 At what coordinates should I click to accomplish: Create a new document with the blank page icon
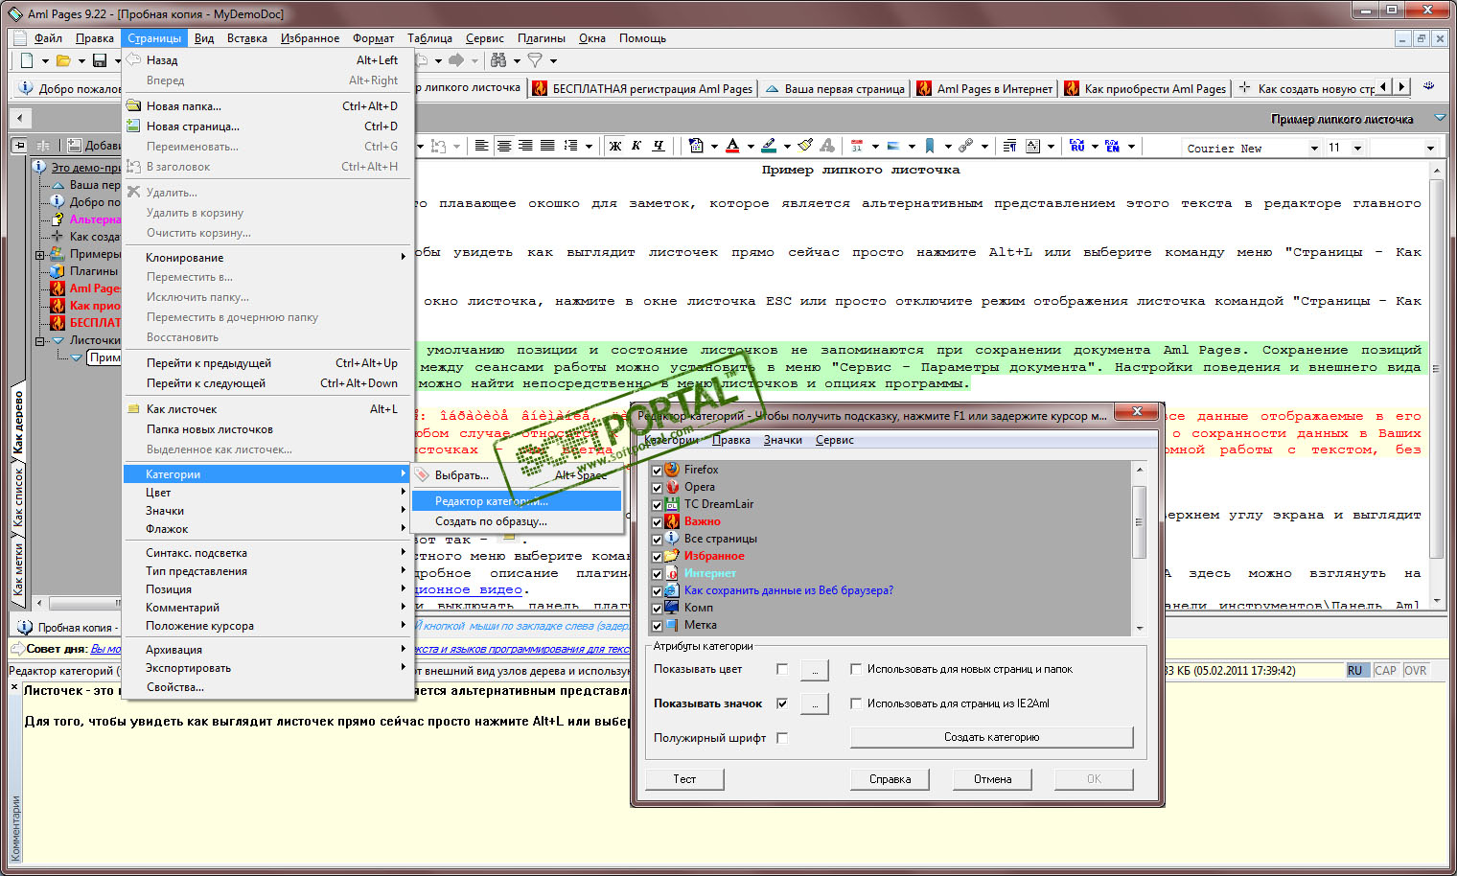(x=27, y=60)
